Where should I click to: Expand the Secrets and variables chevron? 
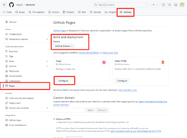pos(47,108)
